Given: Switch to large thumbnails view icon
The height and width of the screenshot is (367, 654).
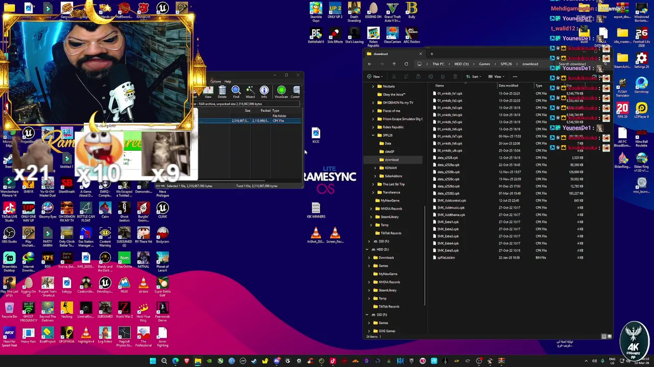Looking at the screenshot, I should click(609, 337).
